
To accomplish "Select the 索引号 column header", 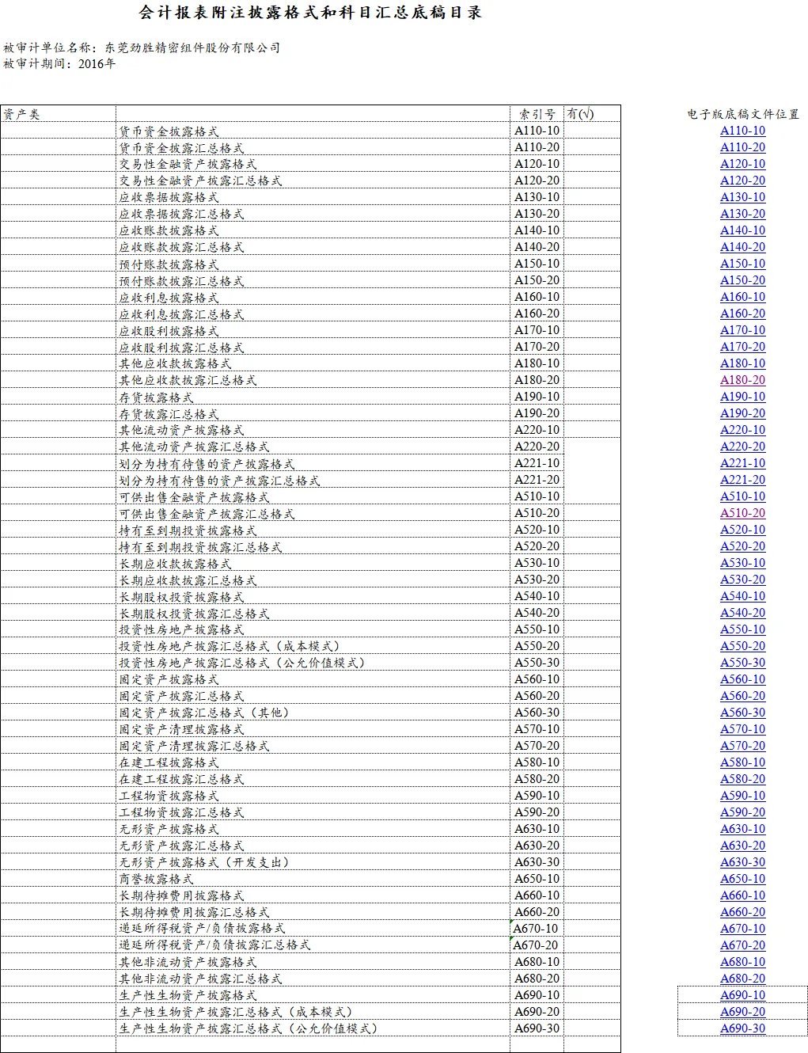I will pyautogui.click(x=537, y=114).
